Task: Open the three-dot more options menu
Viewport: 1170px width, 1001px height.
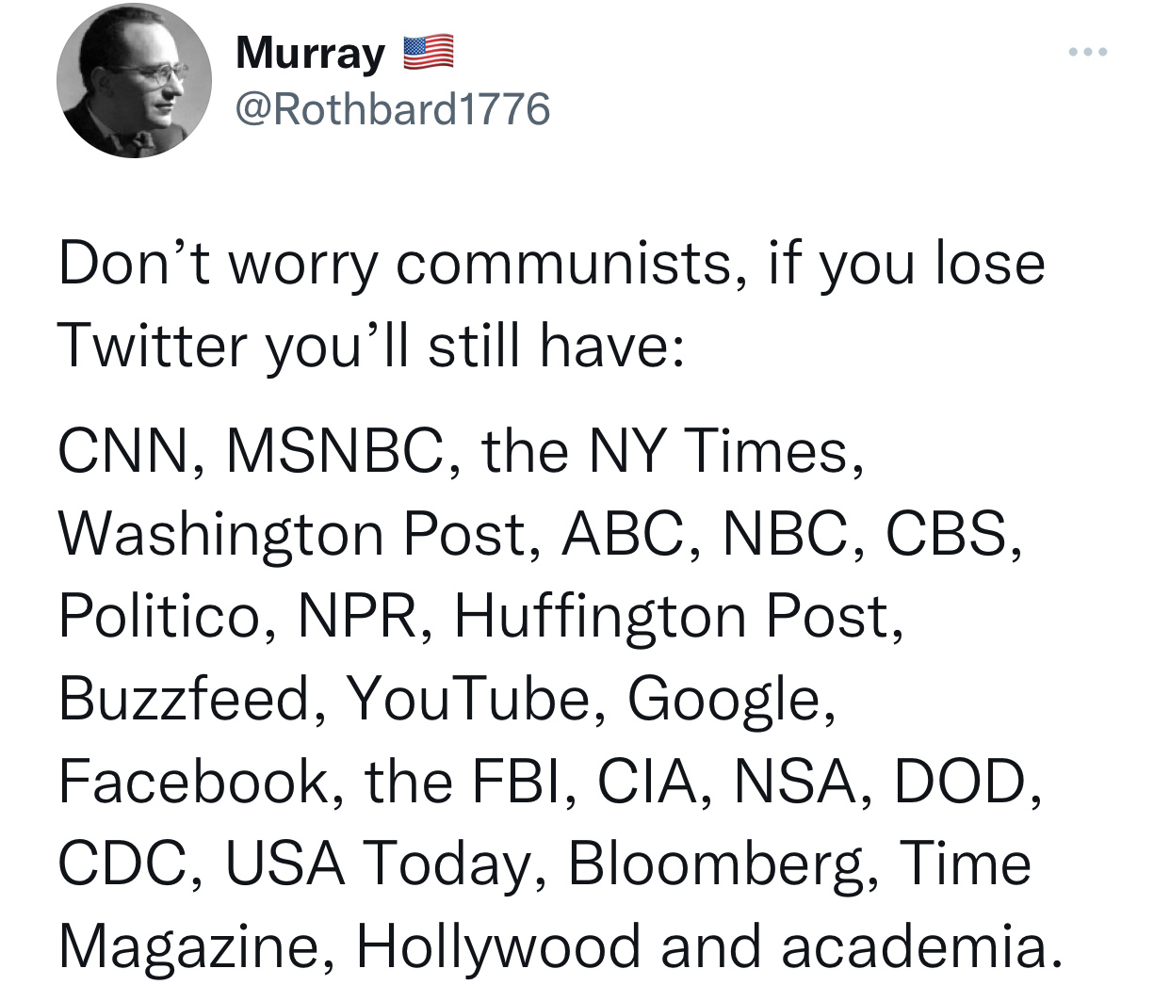Action: [x=1088, y=52]
